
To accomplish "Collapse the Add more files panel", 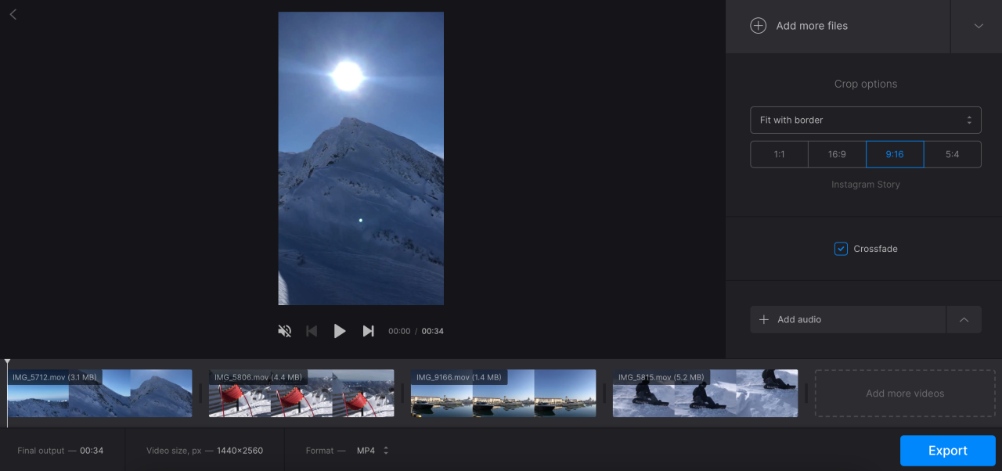I will click(977, 25).
